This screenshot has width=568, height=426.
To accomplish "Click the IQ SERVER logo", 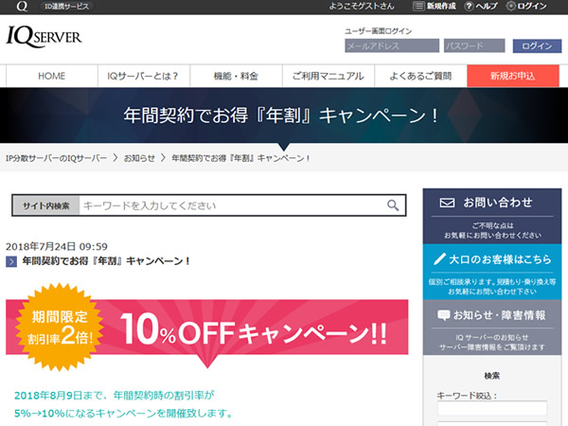I will (44, 37).
